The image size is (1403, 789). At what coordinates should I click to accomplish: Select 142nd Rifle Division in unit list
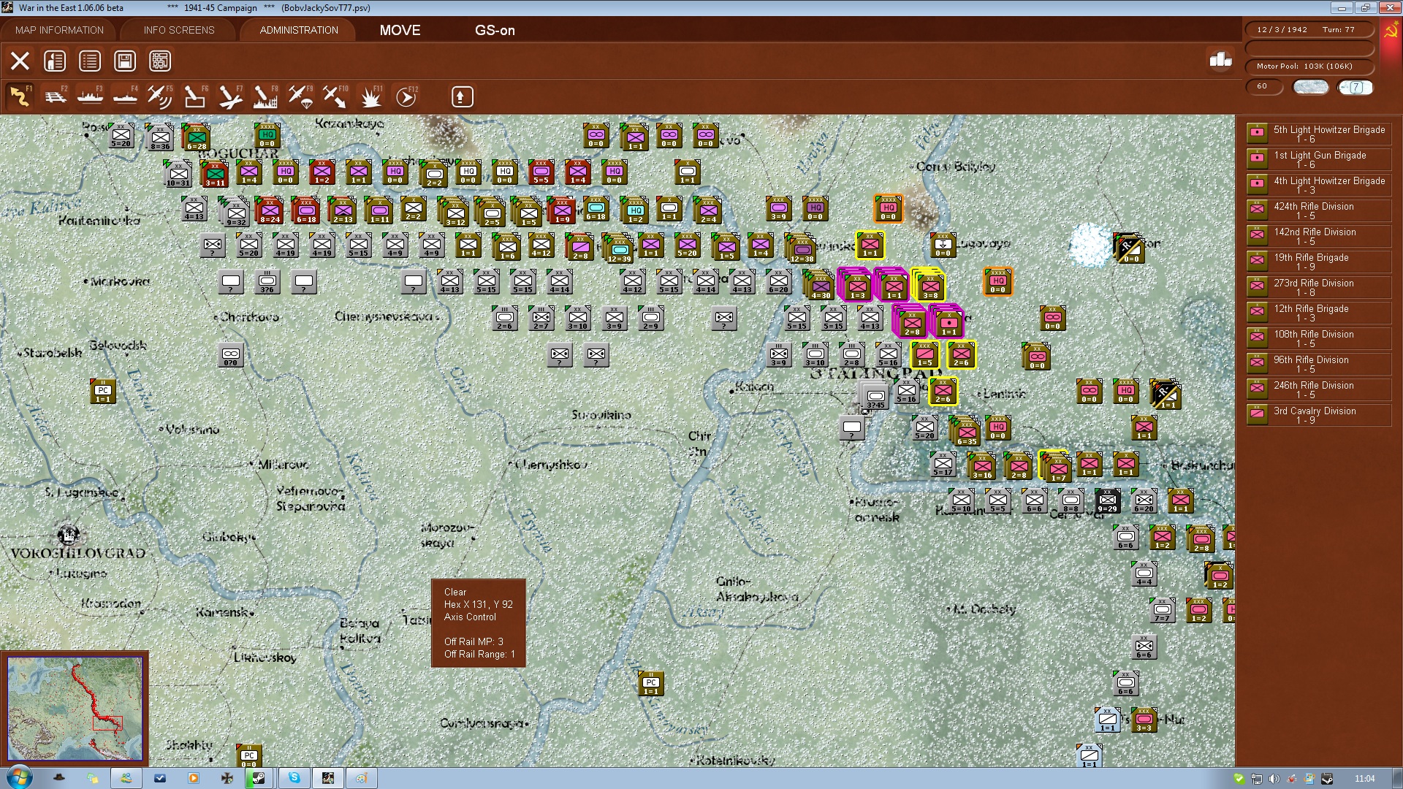1318,236
